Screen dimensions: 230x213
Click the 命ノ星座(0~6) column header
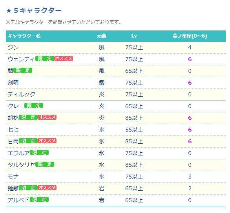coord(190,36)
